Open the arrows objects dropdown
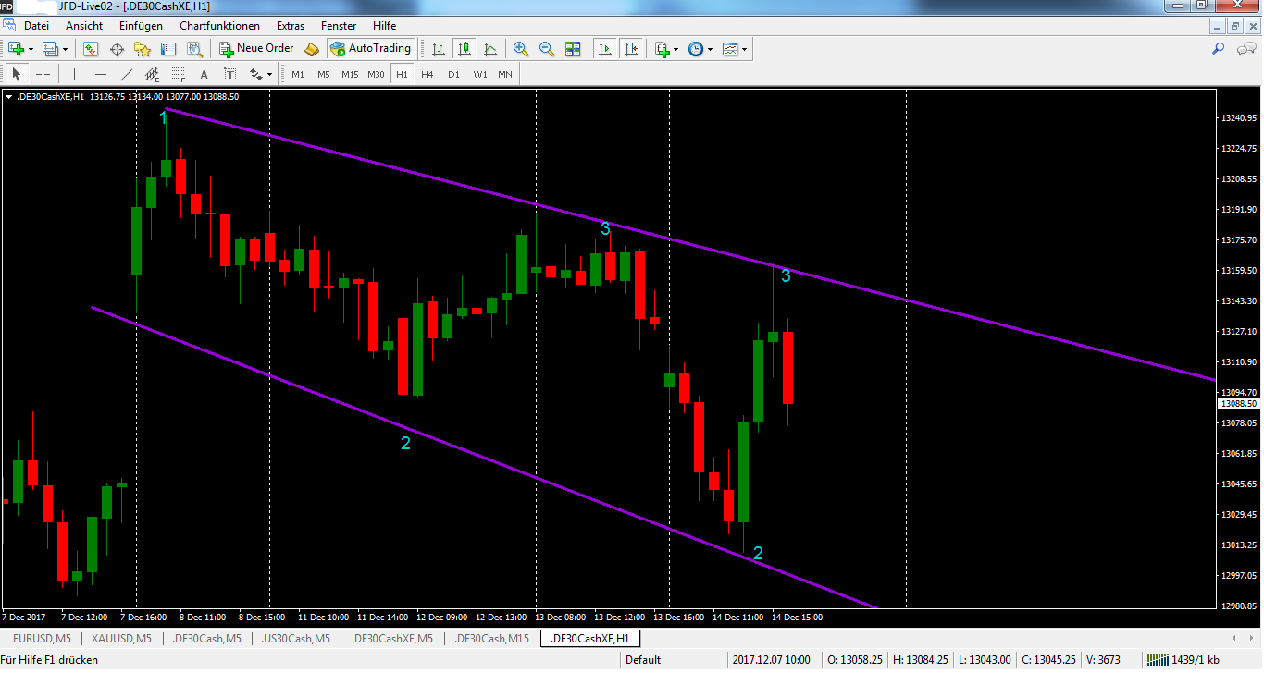The width and height of the screenshot is (1264, 673). (x=261, y=74)
